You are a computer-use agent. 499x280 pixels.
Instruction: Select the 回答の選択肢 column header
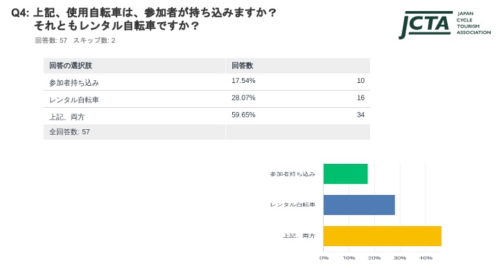click(x=71, y=66)
